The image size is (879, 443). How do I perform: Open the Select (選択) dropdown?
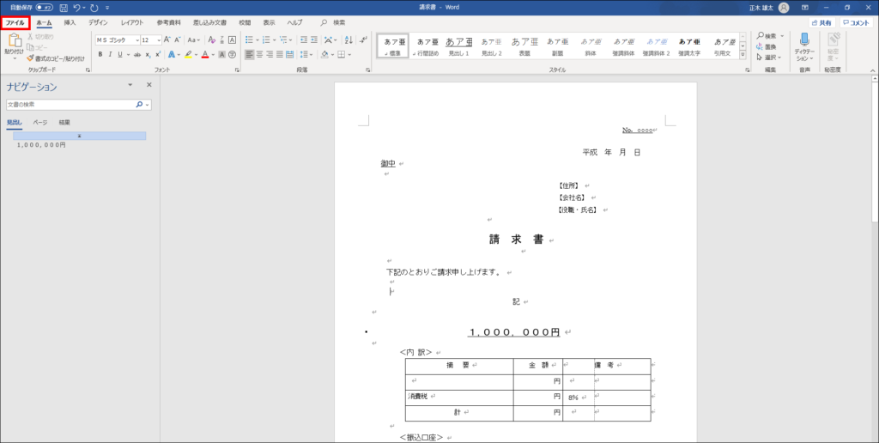768,58
